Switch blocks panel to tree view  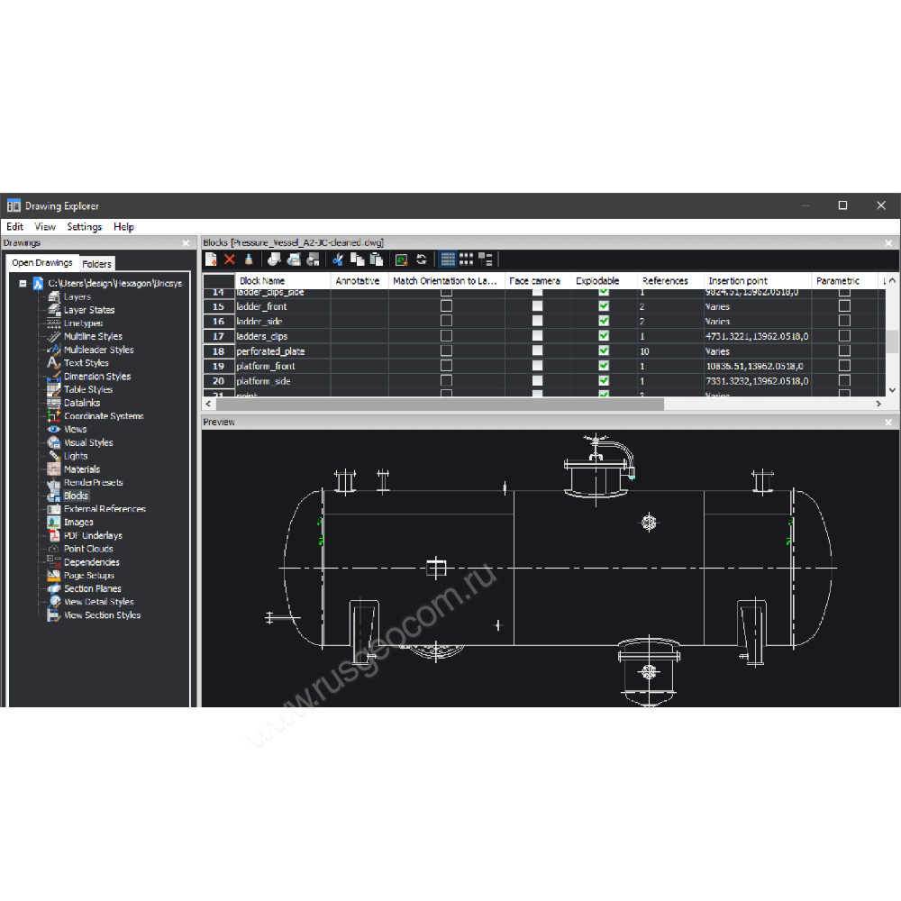(x=486, y=259)
